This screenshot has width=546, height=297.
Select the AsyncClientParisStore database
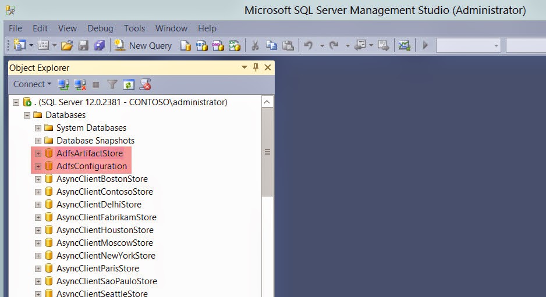point(98,269)
